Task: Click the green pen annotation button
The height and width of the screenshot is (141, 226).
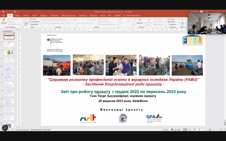Action: pos(5,128)
